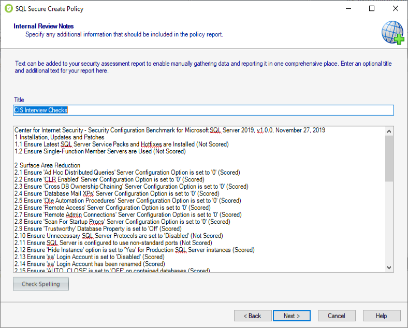The image size is (408, 328).
Task: Proceed with the Next button
Action: click(x=292, y=316)
